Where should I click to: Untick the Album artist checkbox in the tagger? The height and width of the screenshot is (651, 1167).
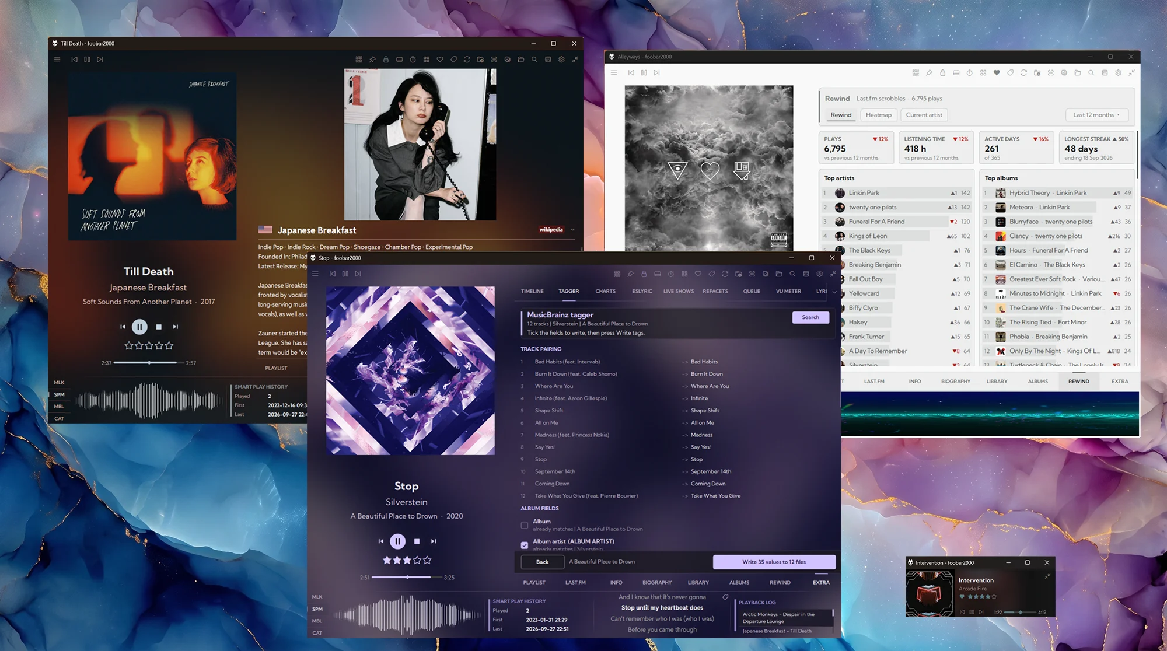[x=525, y=545]
